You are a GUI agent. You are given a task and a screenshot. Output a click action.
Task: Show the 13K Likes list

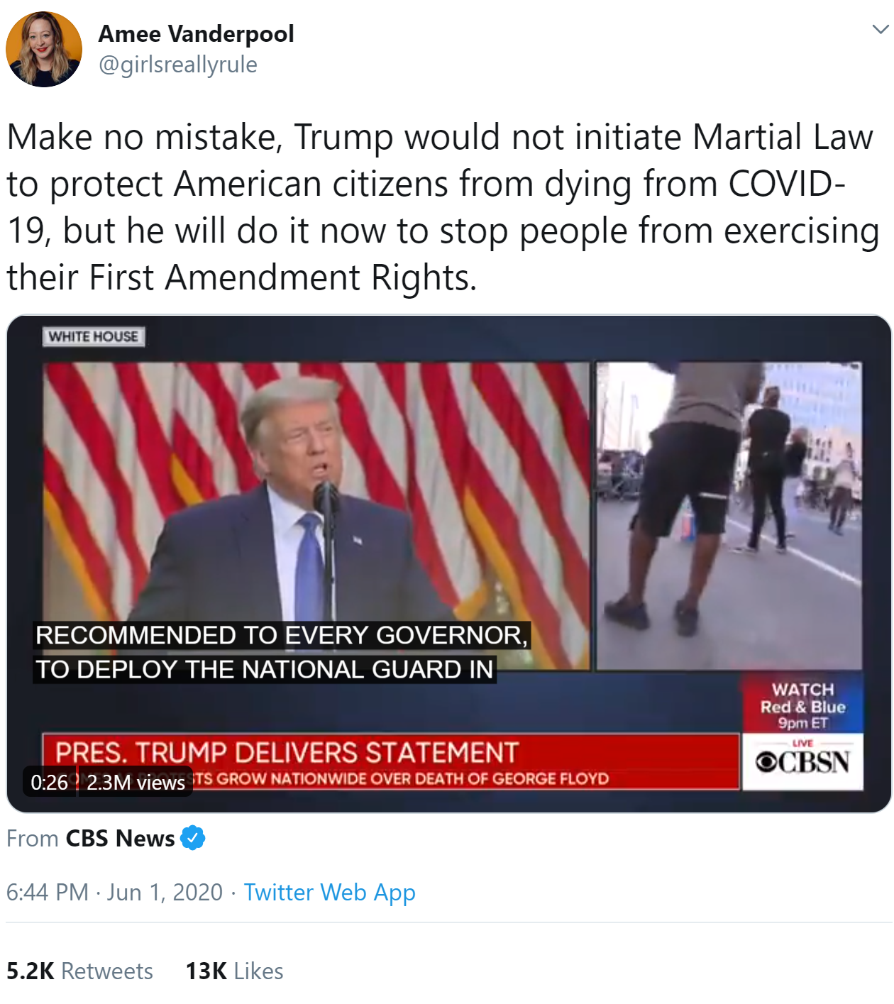[x=234, y=971]
